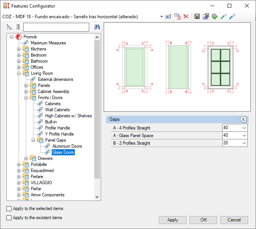Click the duplicate configuration icon
The image size is (256, 229).
tap(177, 16)
